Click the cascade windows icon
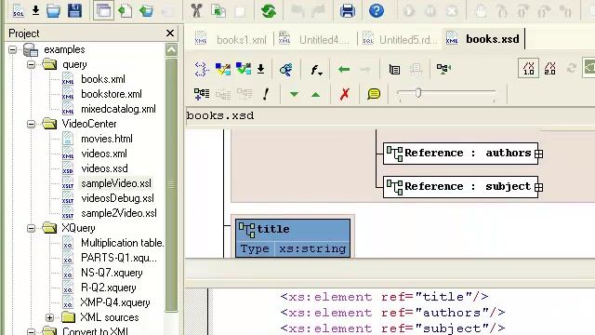The width and height of the screenshot is (595, 335). [103, 10]
